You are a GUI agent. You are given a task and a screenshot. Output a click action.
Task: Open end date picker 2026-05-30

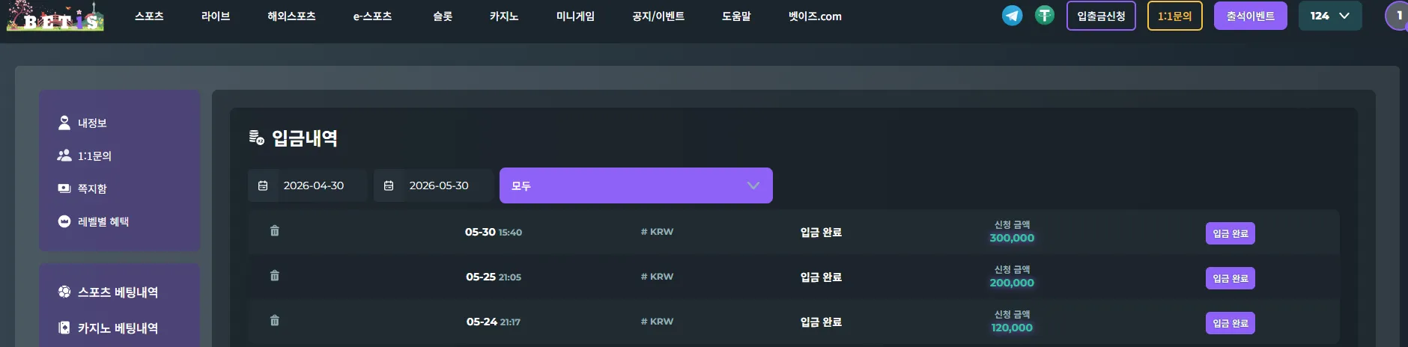pos(434,185)
